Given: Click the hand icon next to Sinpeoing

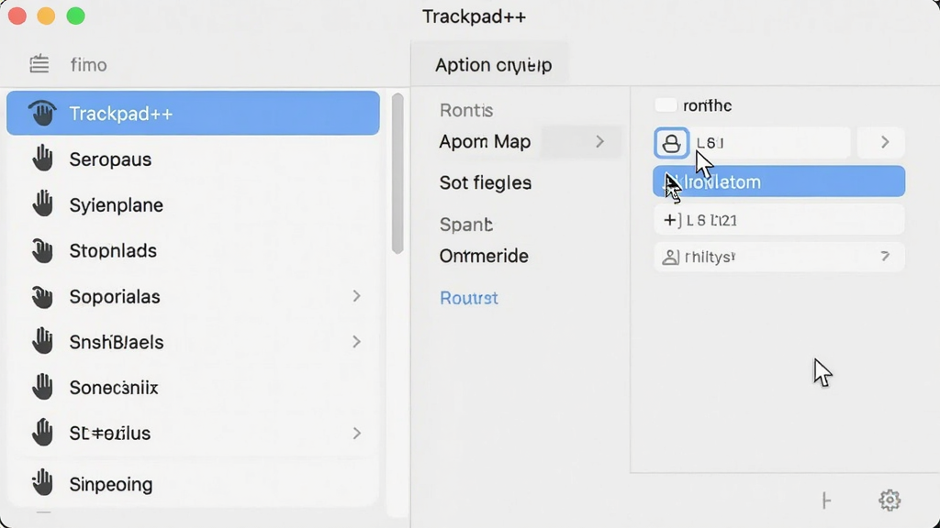Looking at the screenshot, I should click(42, 483).
